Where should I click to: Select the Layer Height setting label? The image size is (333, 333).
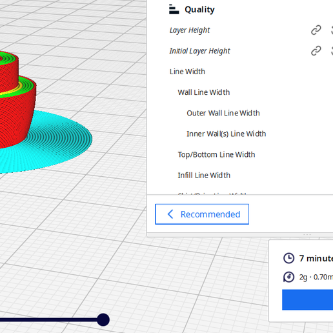tap(190, 30)
